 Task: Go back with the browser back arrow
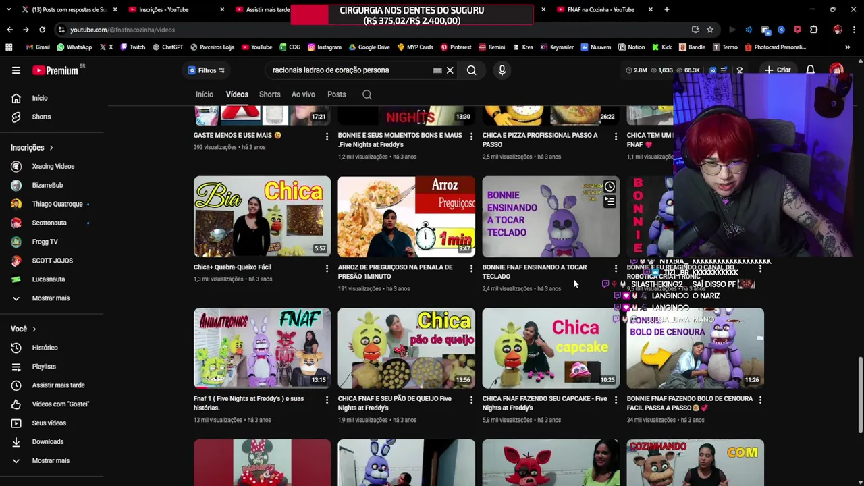point(9,30)
